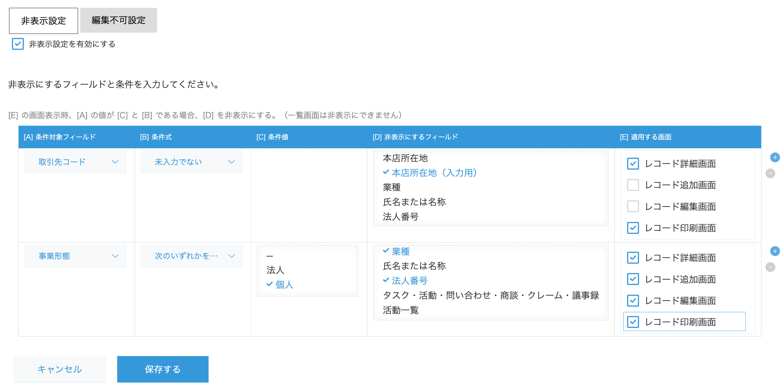This screenshot has height=390, width=782.
Task: Remove the 事業形態 rule row
Action: pyautogui.click(x=770, y=267)
